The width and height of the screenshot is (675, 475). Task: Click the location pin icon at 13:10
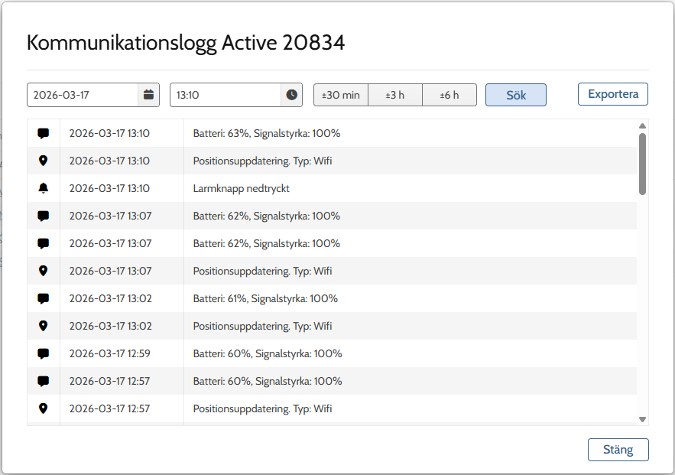point(43,161)
